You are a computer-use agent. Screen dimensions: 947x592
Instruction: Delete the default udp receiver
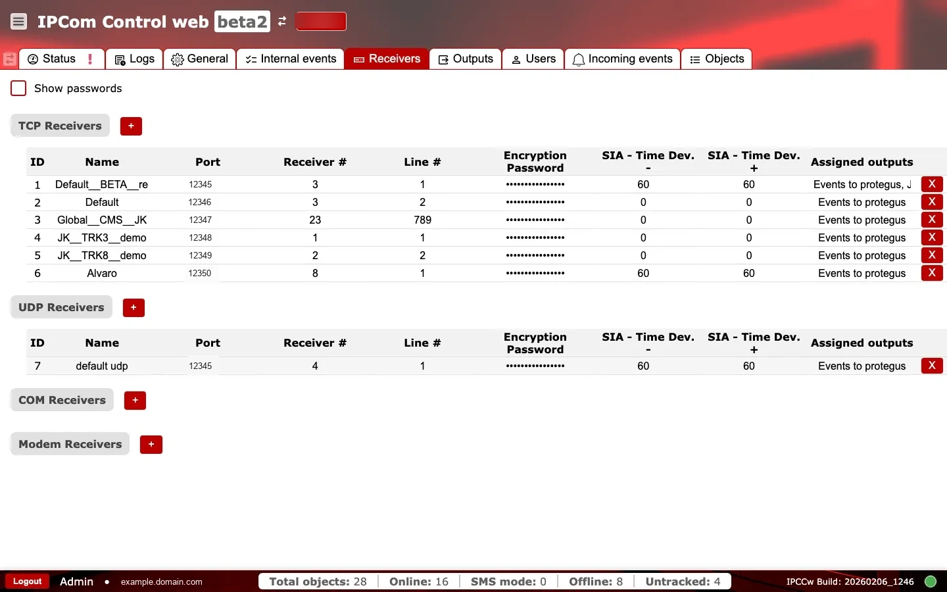click(932, 366)
